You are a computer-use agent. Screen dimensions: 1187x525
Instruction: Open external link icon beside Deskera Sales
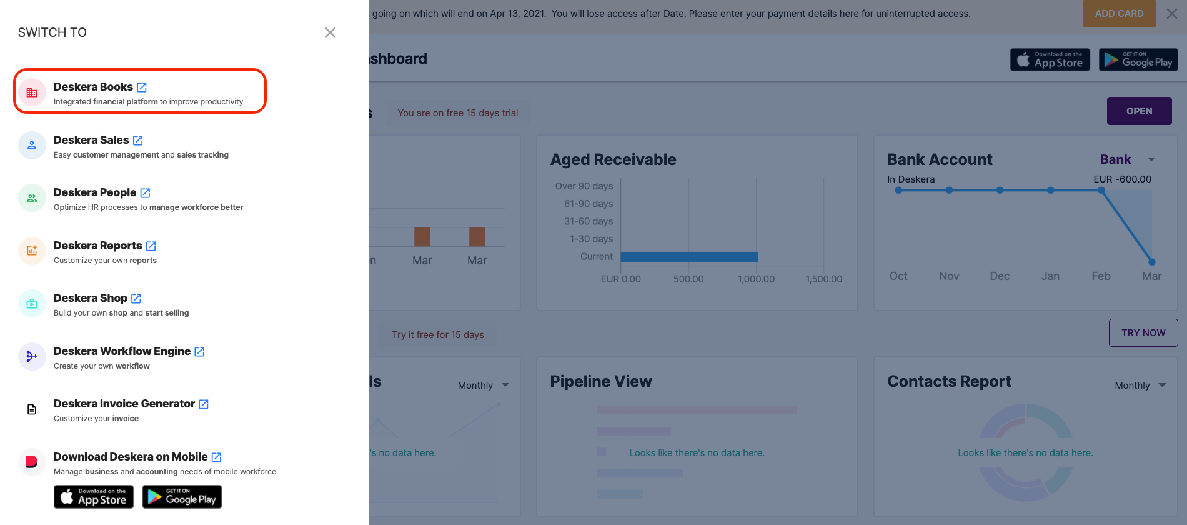click(138, 140)
